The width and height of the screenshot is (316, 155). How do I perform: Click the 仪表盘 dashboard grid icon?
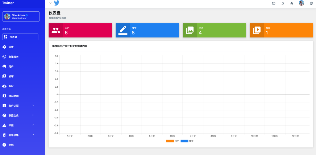click(x=6, y=37)
